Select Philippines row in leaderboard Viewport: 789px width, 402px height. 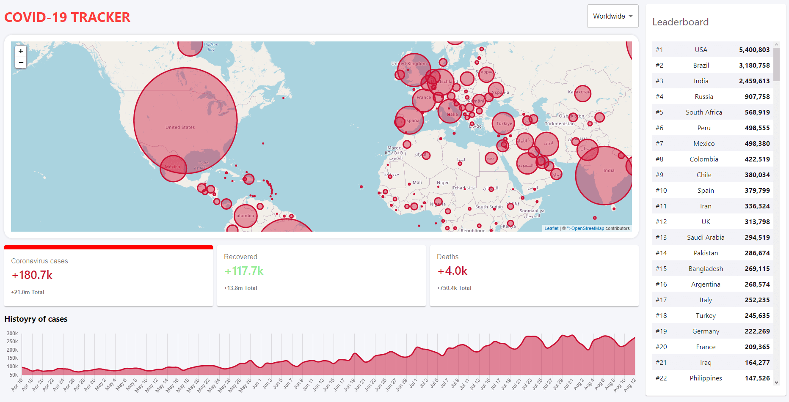pyautogui.click(x=713, y=378)
